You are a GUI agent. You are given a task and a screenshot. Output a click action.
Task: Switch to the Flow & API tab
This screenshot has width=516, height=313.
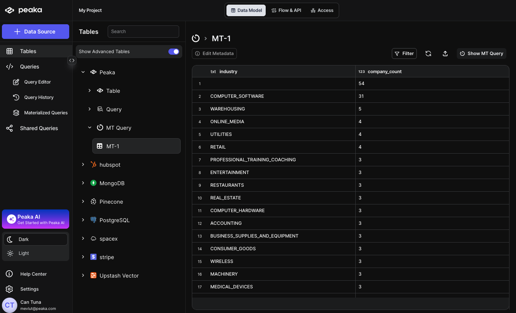[286, 10]
